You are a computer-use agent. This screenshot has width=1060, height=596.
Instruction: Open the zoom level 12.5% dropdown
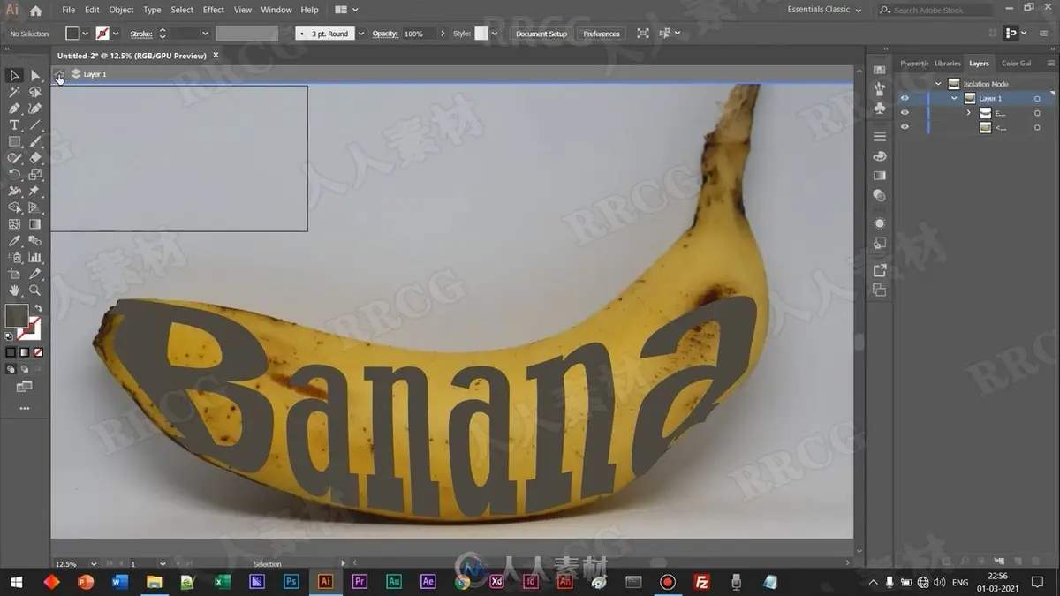pyautogui.click(x=95, y=563)
